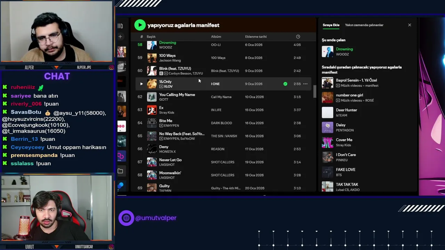Image resolution: width=445 pixels, height=250 pixels.
Task: Sort by the Başlık column header
Action: pos(151,36)
